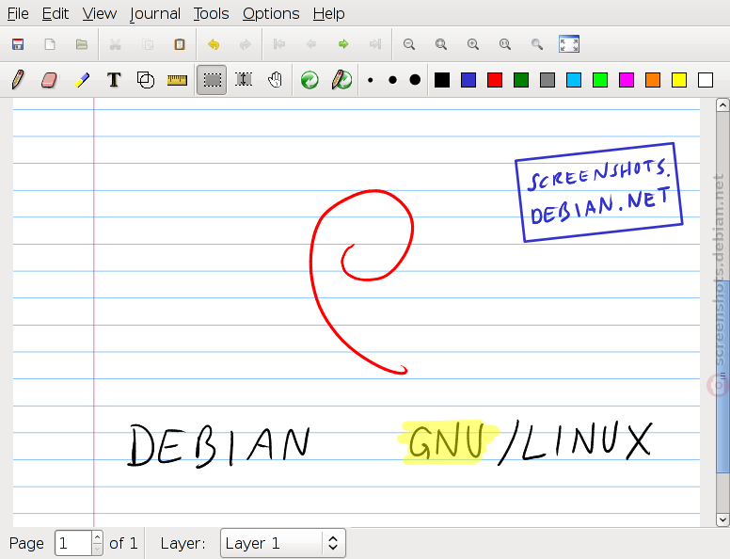Create a new journal with New icon
730x559 pixels.
tap(50, 44)
